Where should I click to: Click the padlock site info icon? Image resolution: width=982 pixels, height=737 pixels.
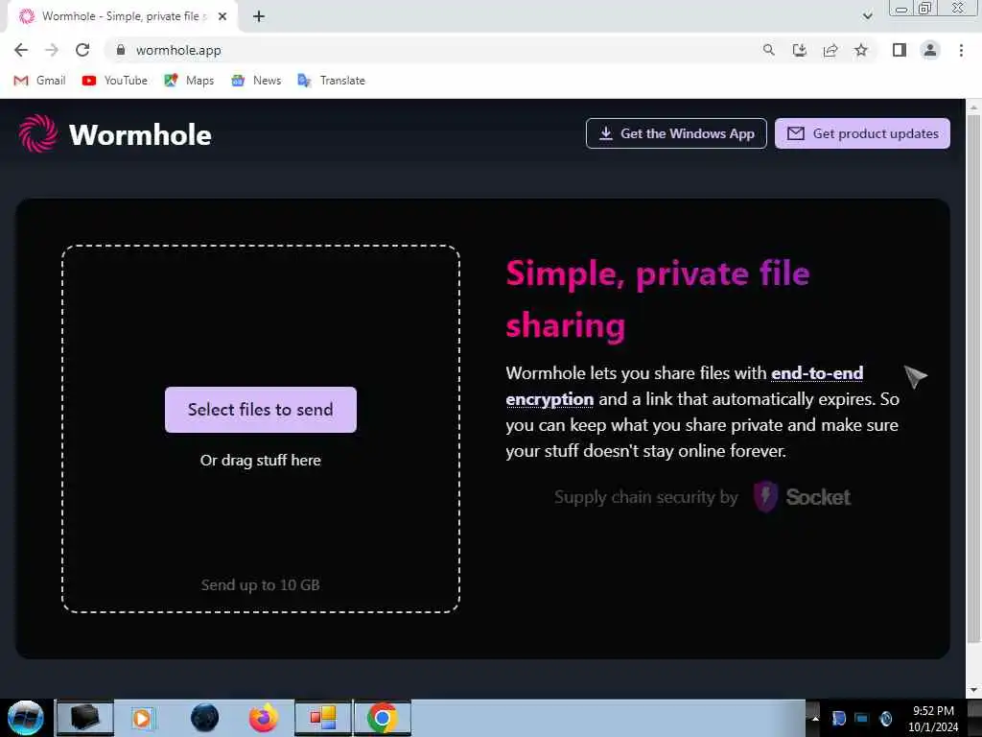pyautogui.click(x=121, y=50)
